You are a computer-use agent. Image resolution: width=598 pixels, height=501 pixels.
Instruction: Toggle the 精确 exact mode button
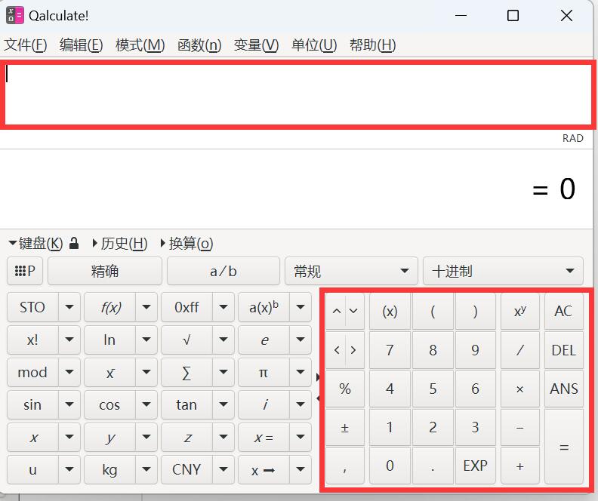[x=105, y=271]
